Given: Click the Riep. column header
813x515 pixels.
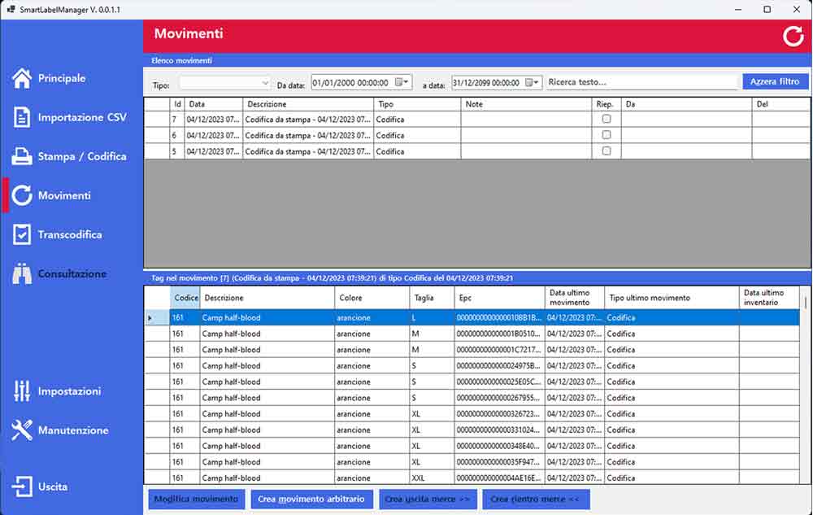Looking at the screenshot, I should 606,104.
